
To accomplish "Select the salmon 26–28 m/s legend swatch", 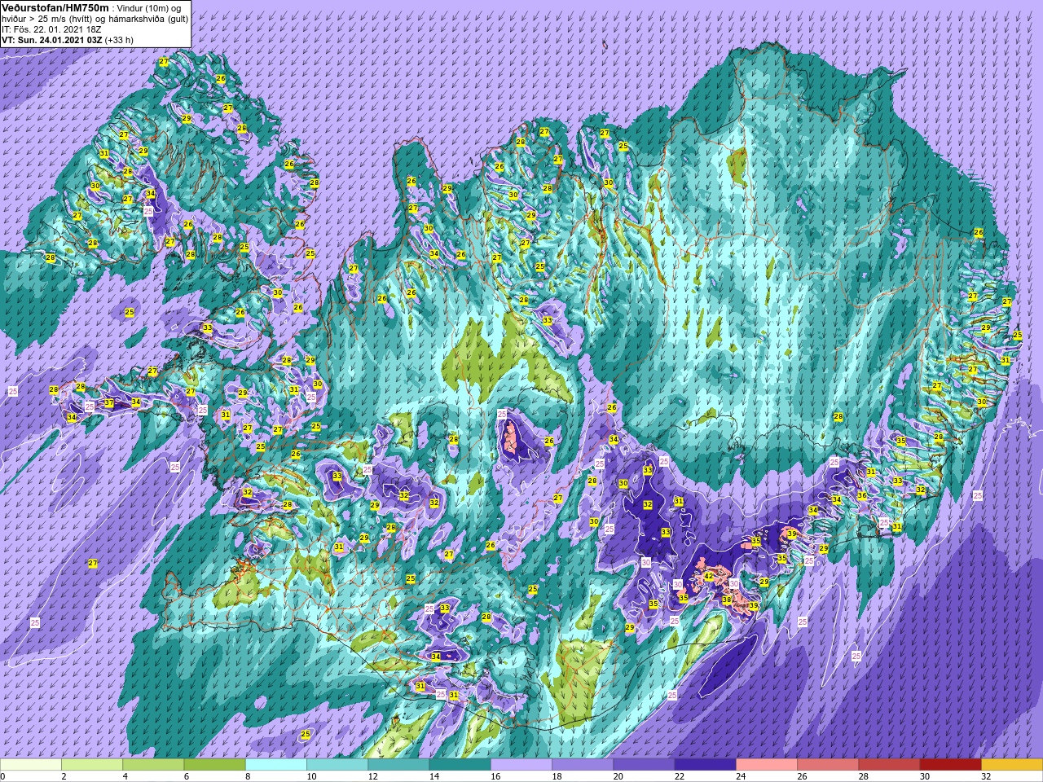I will click(828, 765).
